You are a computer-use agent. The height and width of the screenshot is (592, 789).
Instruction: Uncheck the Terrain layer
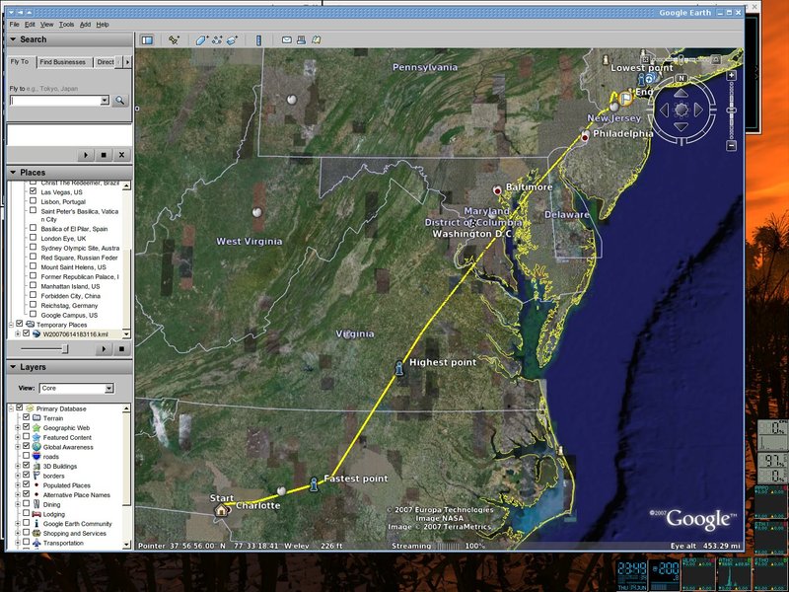pos(27,417)
